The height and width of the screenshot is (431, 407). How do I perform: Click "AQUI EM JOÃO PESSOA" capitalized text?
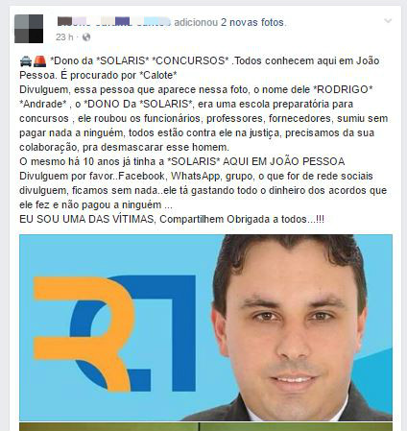point(283,161)
